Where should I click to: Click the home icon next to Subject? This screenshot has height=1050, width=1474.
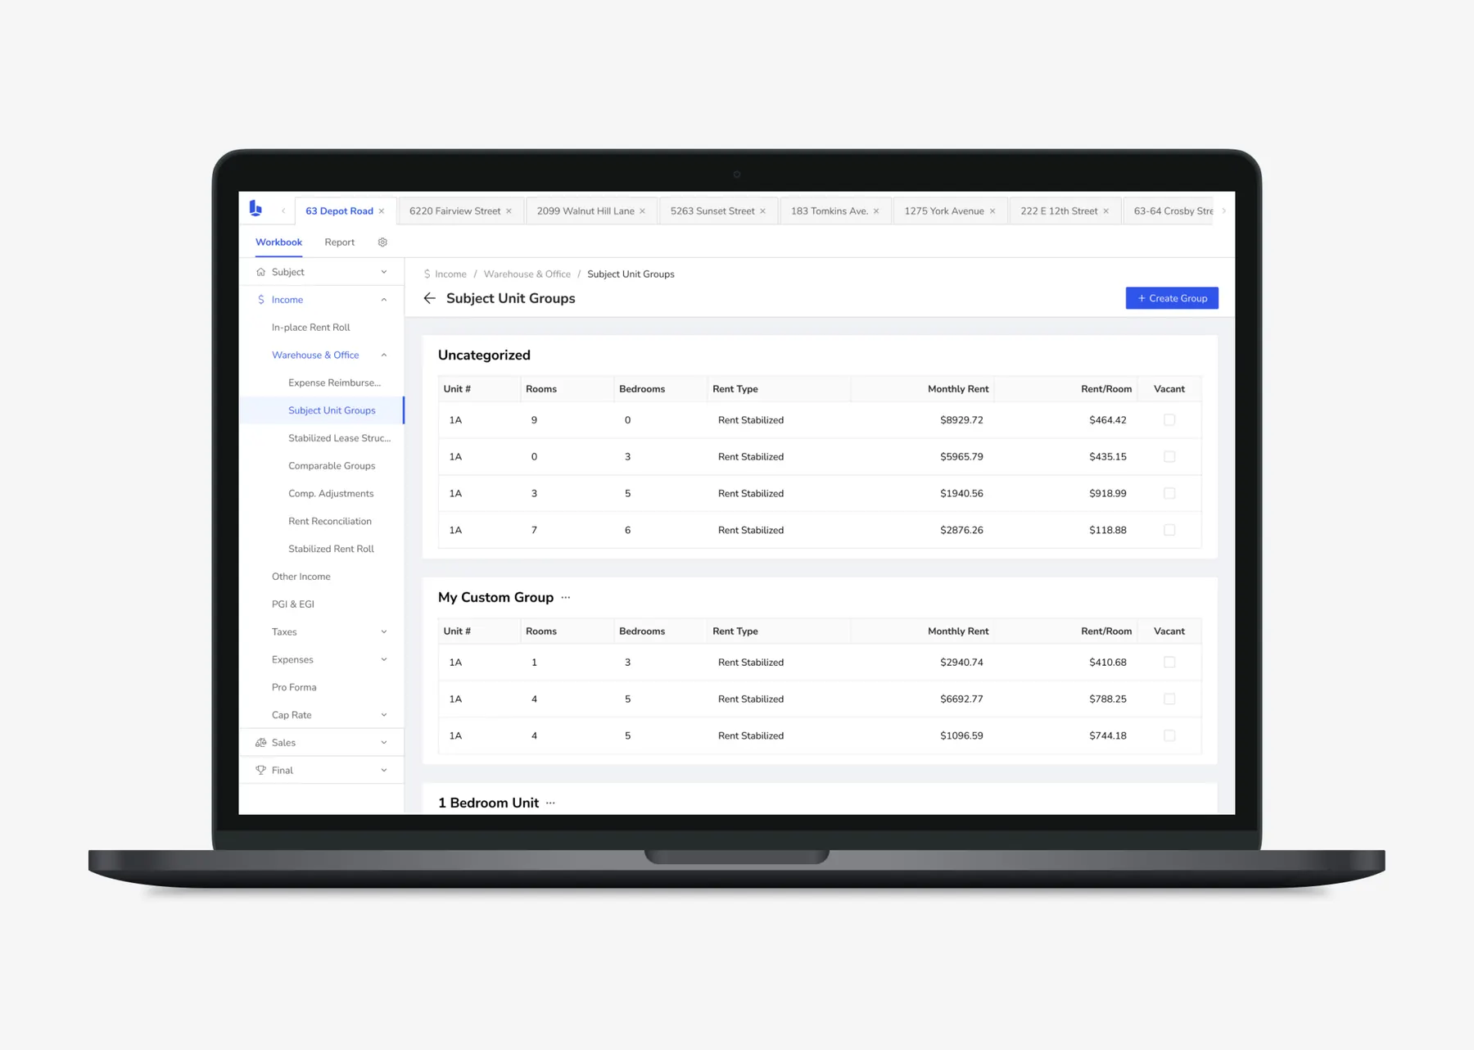coord(260,271)
